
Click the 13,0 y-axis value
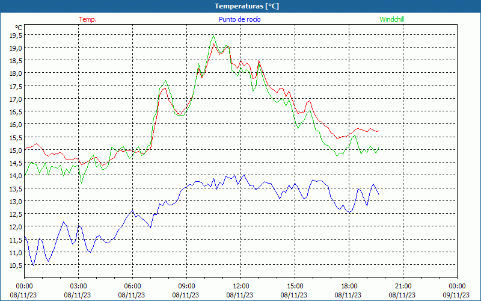(x=16, y=202)
